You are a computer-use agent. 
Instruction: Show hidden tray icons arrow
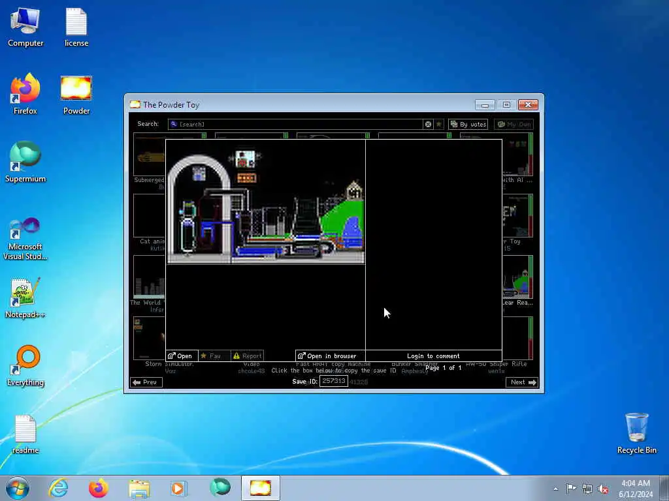click(555, 489)
